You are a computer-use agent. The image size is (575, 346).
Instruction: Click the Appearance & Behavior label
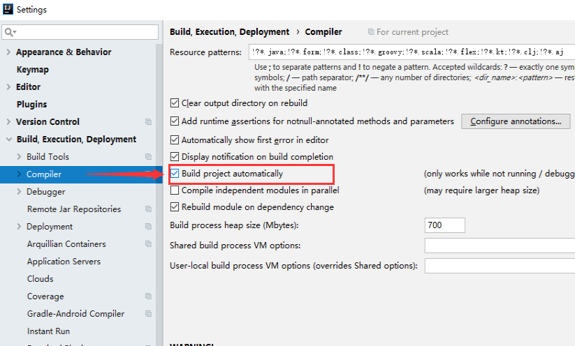[64, 52]
